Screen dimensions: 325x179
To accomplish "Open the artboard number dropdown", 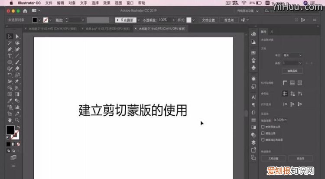I will pyautogui.click(x=292, y=63).
